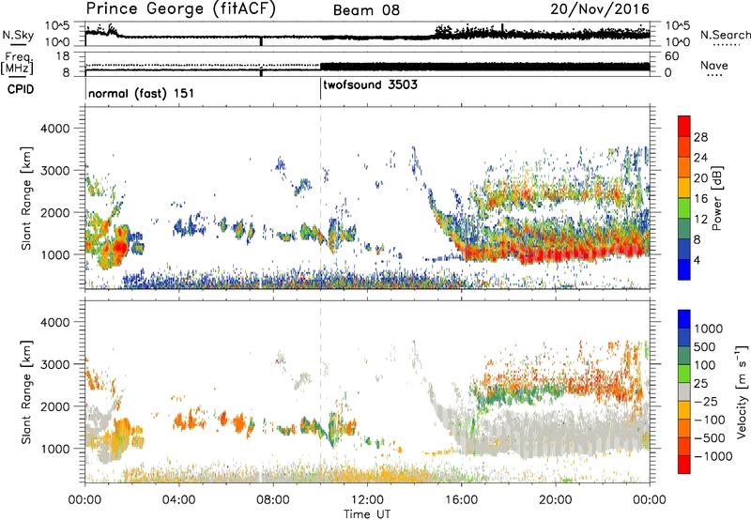The width and height of the screenshot is (751, 520).
Task: Select the "N.Sky" legend label
Action: tap(18, 35)
